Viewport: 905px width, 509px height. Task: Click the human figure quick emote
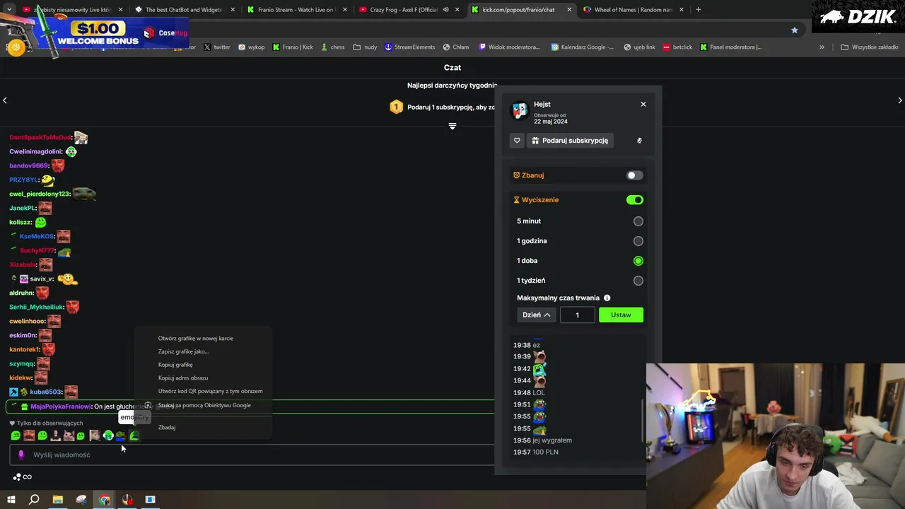coord(55,436)
